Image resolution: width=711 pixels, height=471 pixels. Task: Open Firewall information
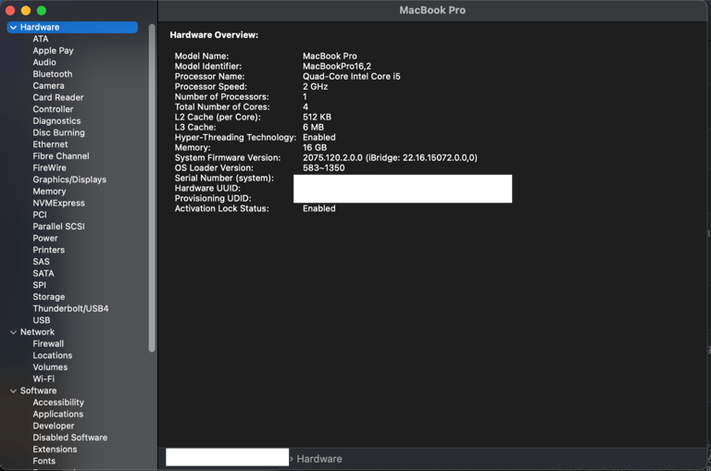[48, 343]
